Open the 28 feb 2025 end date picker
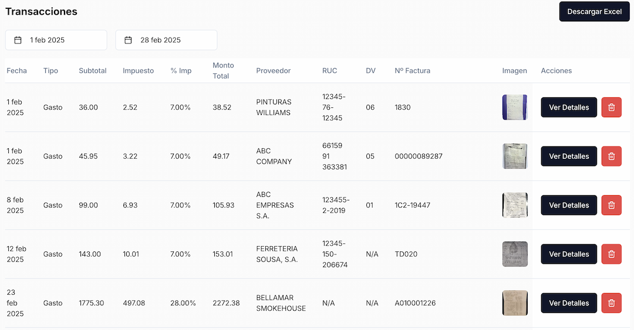634x330 pixels. (167, 40)
